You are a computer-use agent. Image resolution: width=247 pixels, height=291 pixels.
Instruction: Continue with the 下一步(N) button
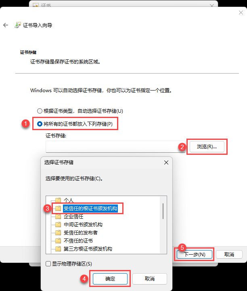pos(195,254)
